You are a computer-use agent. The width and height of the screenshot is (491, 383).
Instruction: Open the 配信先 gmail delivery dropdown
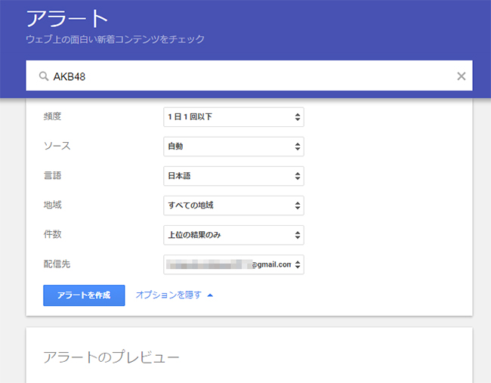pos(233,264)
